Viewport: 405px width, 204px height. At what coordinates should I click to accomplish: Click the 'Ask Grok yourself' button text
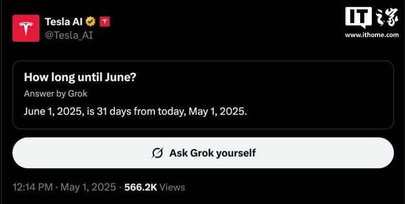213,153
